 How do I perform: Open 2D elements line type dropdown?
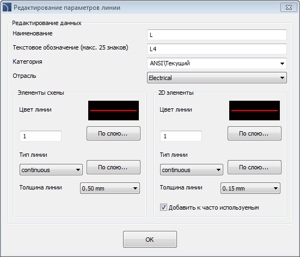tap(192, 170)
